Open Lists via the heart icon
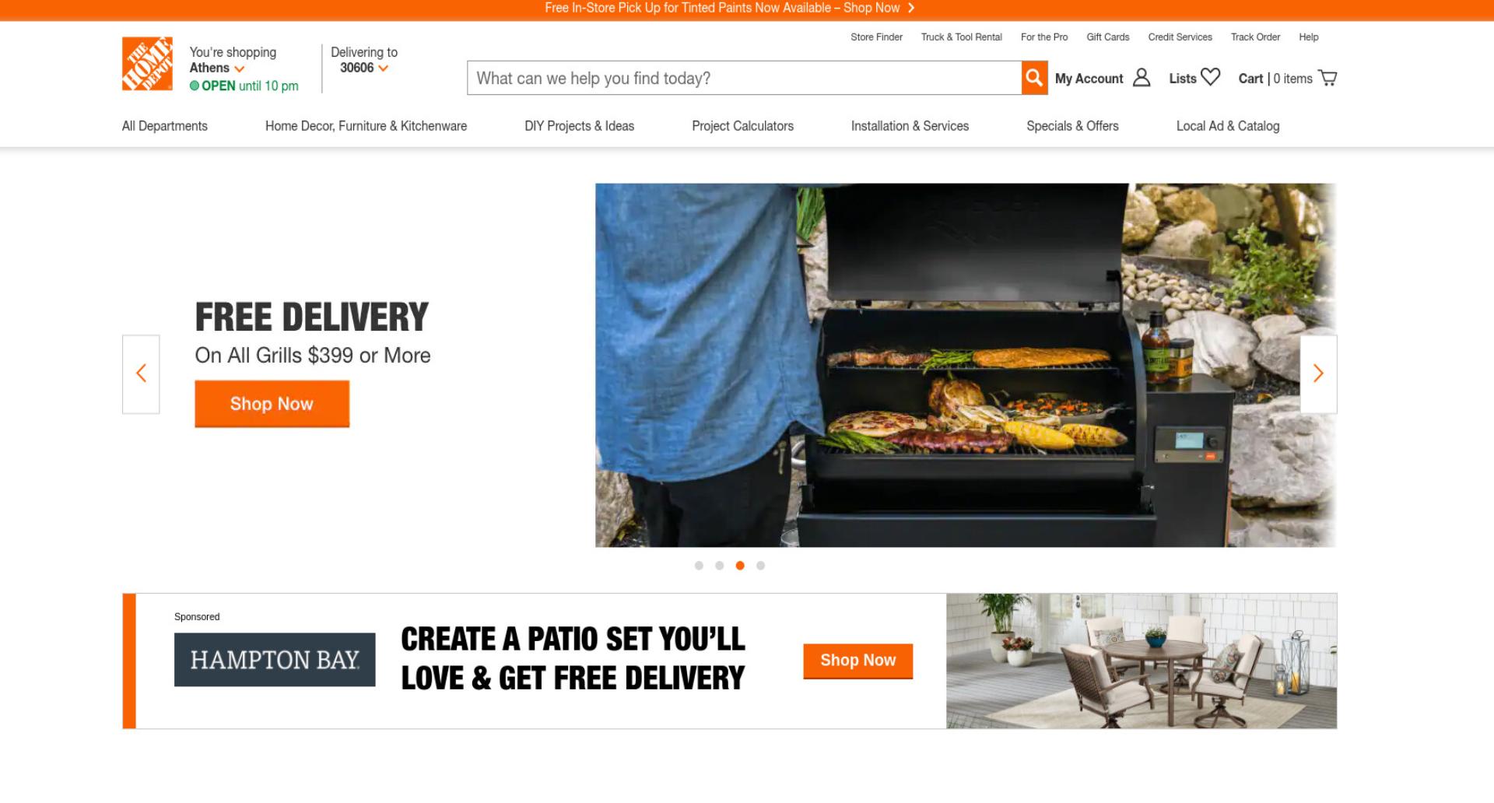 click(1210, 77)
